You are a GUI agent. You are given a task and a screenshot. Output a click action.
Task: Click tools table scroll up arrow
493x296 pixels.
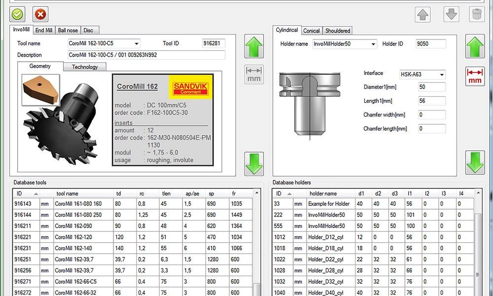tap(257, 192)
